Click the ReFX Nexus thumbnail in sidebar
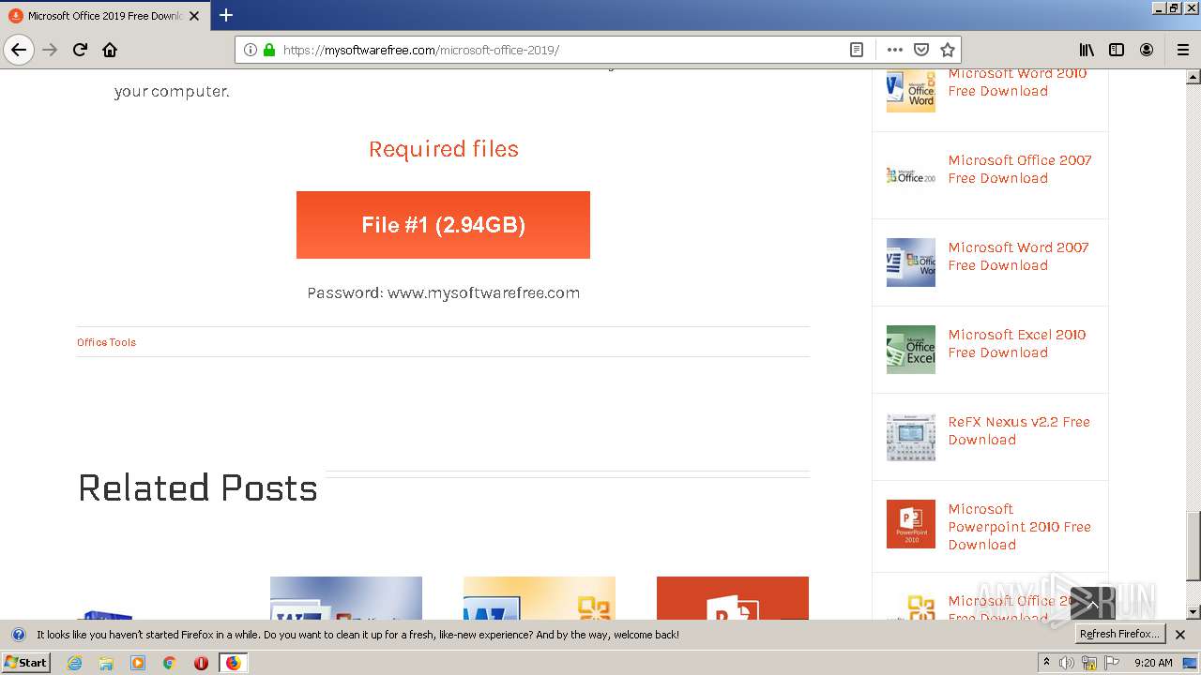The image size is (1201, 675). (911, 437)
